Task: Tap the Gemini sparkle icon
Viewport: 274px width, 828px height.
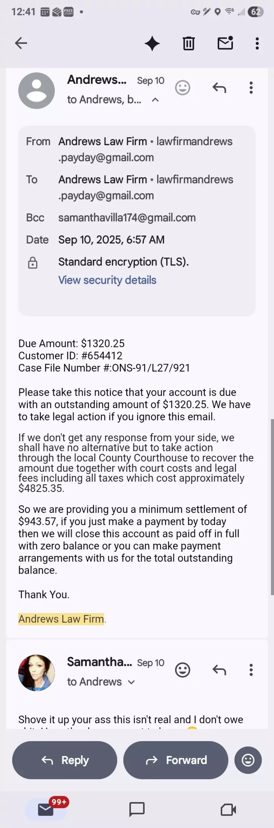Action: [152, 43]
